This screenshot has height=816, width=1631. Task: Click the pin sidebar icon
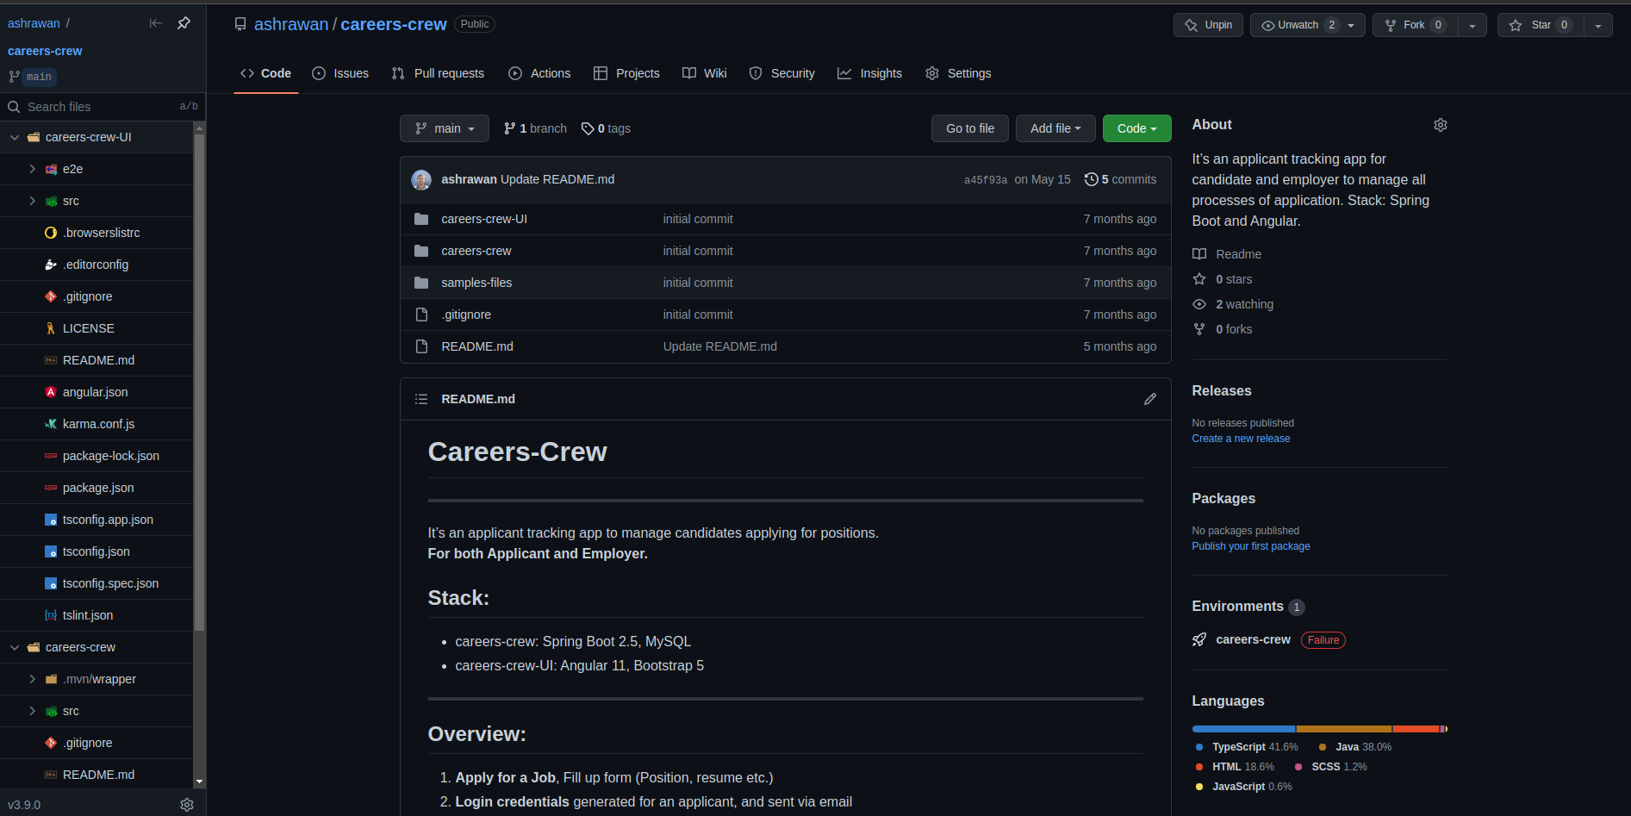coord(184,23)
